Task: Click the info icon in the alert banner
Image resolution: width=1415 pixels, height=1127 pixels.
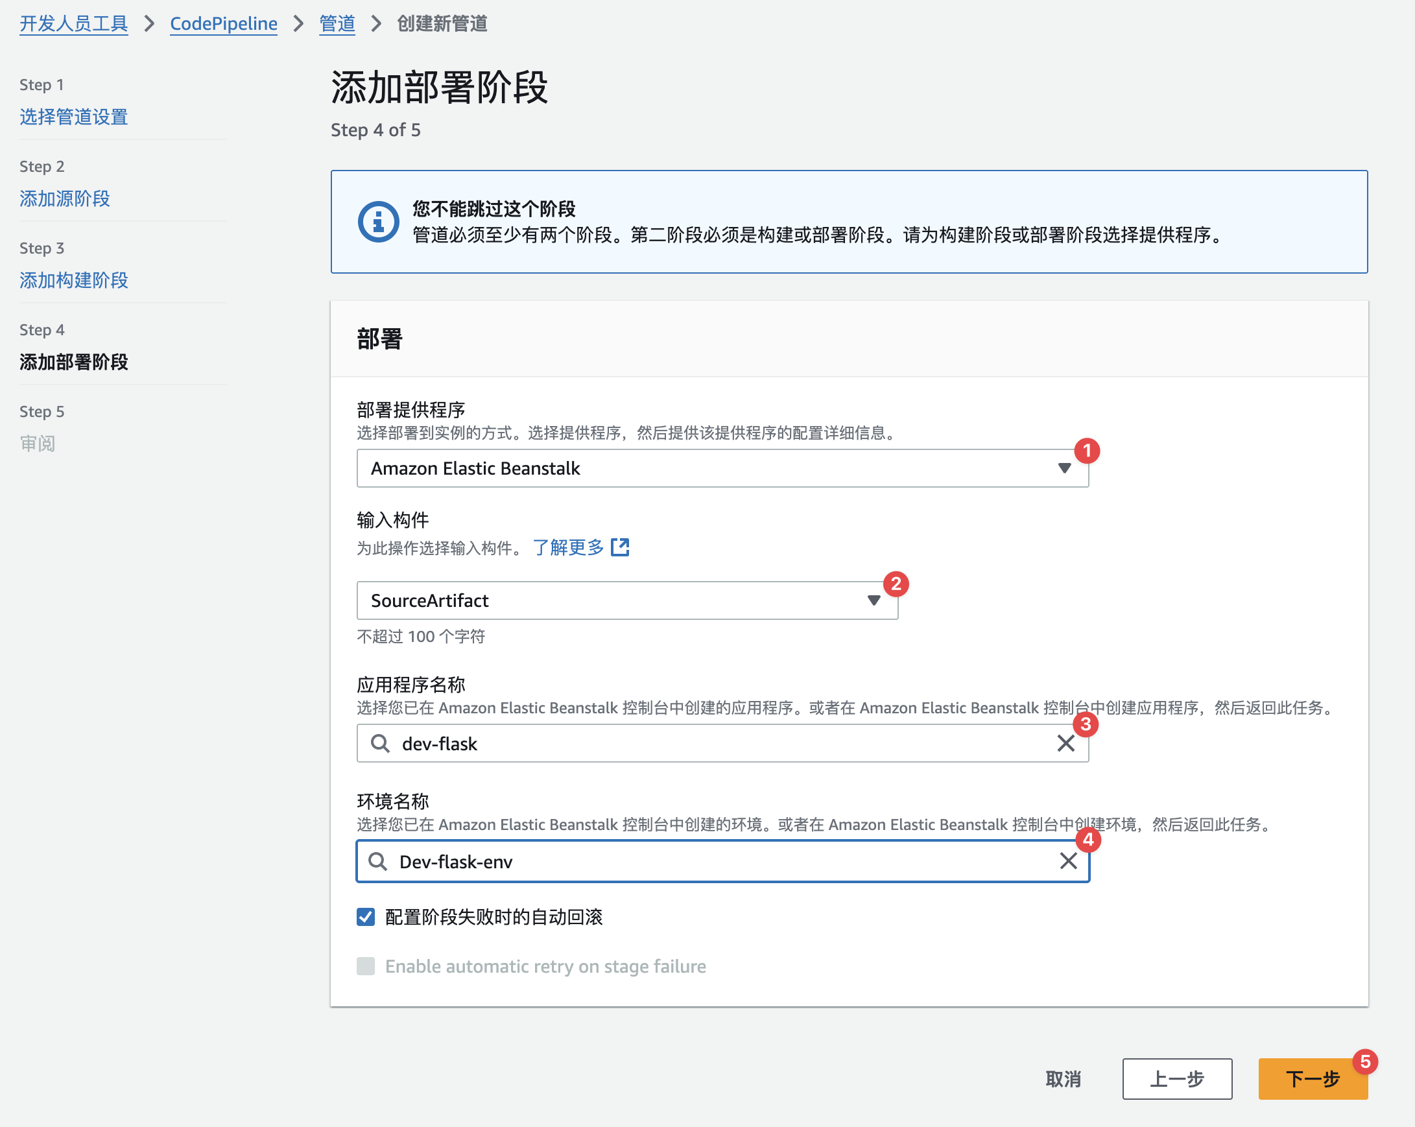Action: click(x=378, y=222)
